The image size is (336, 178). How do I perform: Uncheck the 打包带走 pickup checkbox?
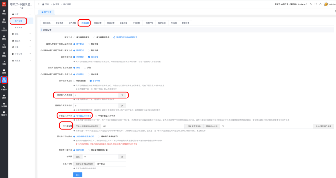[x=74, y=57]
